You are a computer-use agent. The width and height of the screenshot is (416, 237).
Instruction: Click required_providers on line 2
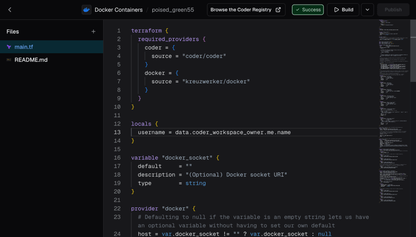click(169, 39)
